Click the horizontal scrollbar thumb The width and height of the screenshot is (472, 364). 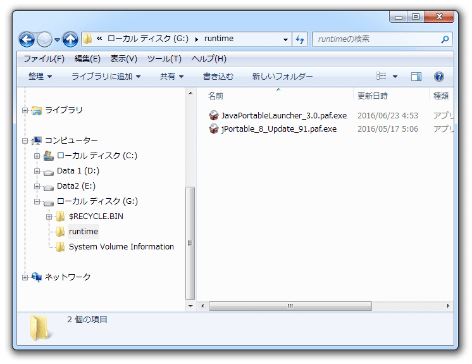click(x=290, y=306)
